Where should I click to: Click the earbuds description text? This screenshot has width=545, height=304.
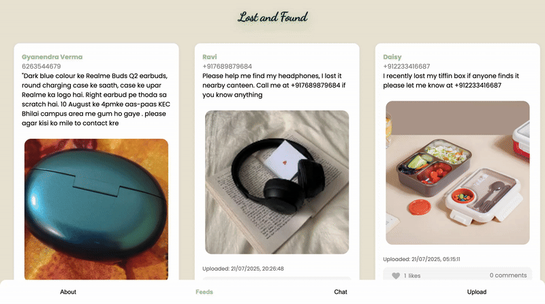tap(96, 99)
